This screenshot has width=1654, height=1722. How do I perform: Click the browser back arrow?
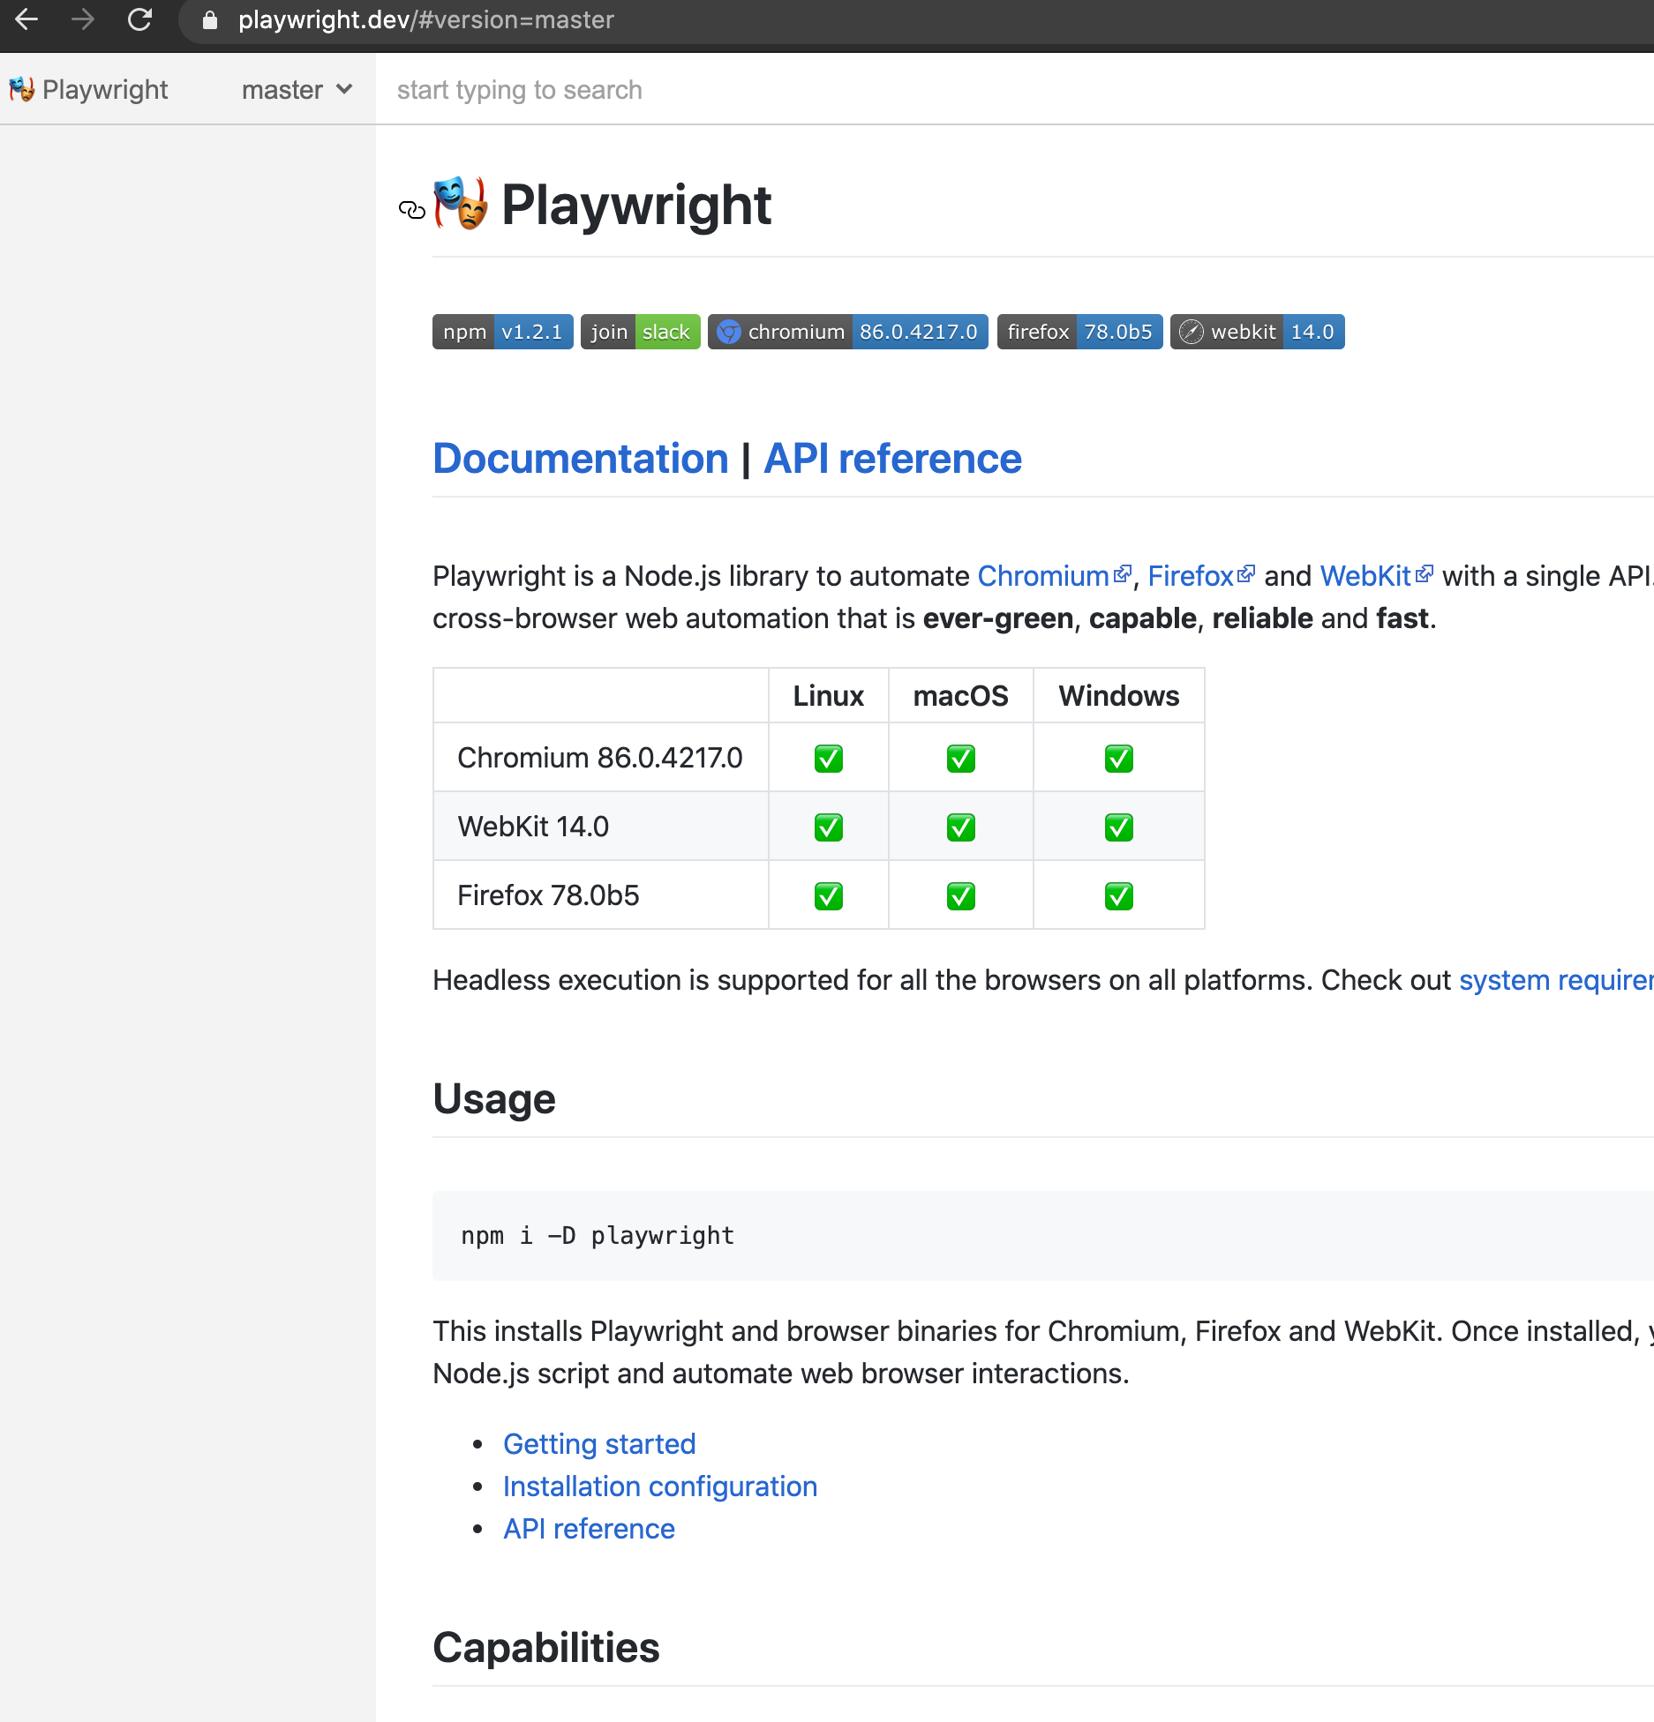coord(26,19)
